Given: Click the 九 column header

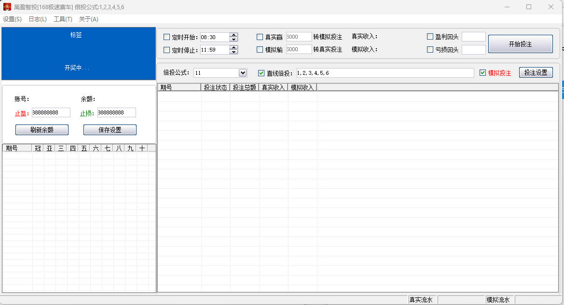Looking at the screenshot, I should [130, 148].
